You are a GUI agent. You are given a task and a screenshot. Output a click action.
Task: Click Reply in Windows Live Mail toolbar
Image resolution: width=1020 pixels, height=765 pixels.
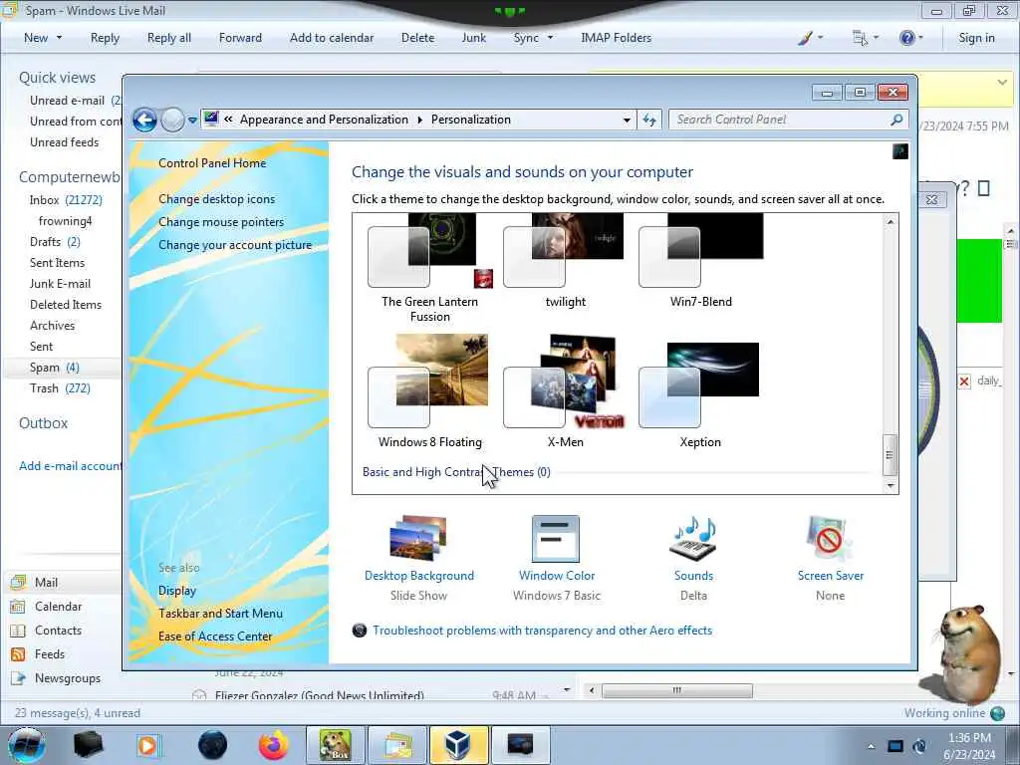click(x=105, y=38)
